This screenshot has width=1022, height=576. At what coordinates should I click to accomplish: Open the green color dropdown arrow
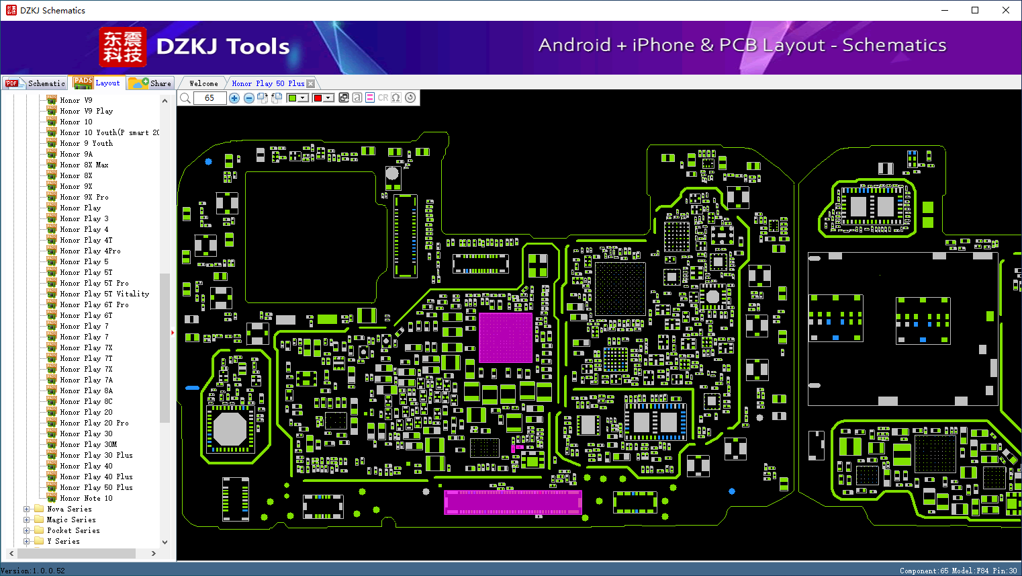click(304, 98)
